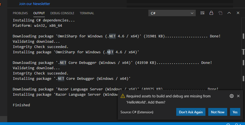Toggle output scroll lock padlock icon

pyautogui.click(x=211, y=13)
